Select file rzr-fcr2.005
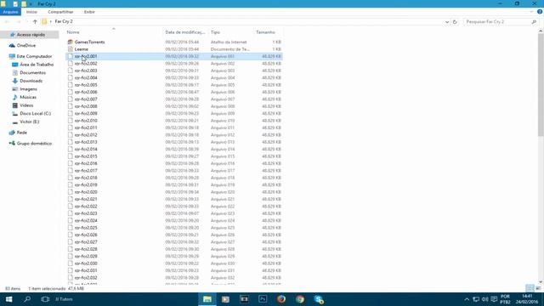This screenshot has height=306, width=544. (x=86, y=85)
